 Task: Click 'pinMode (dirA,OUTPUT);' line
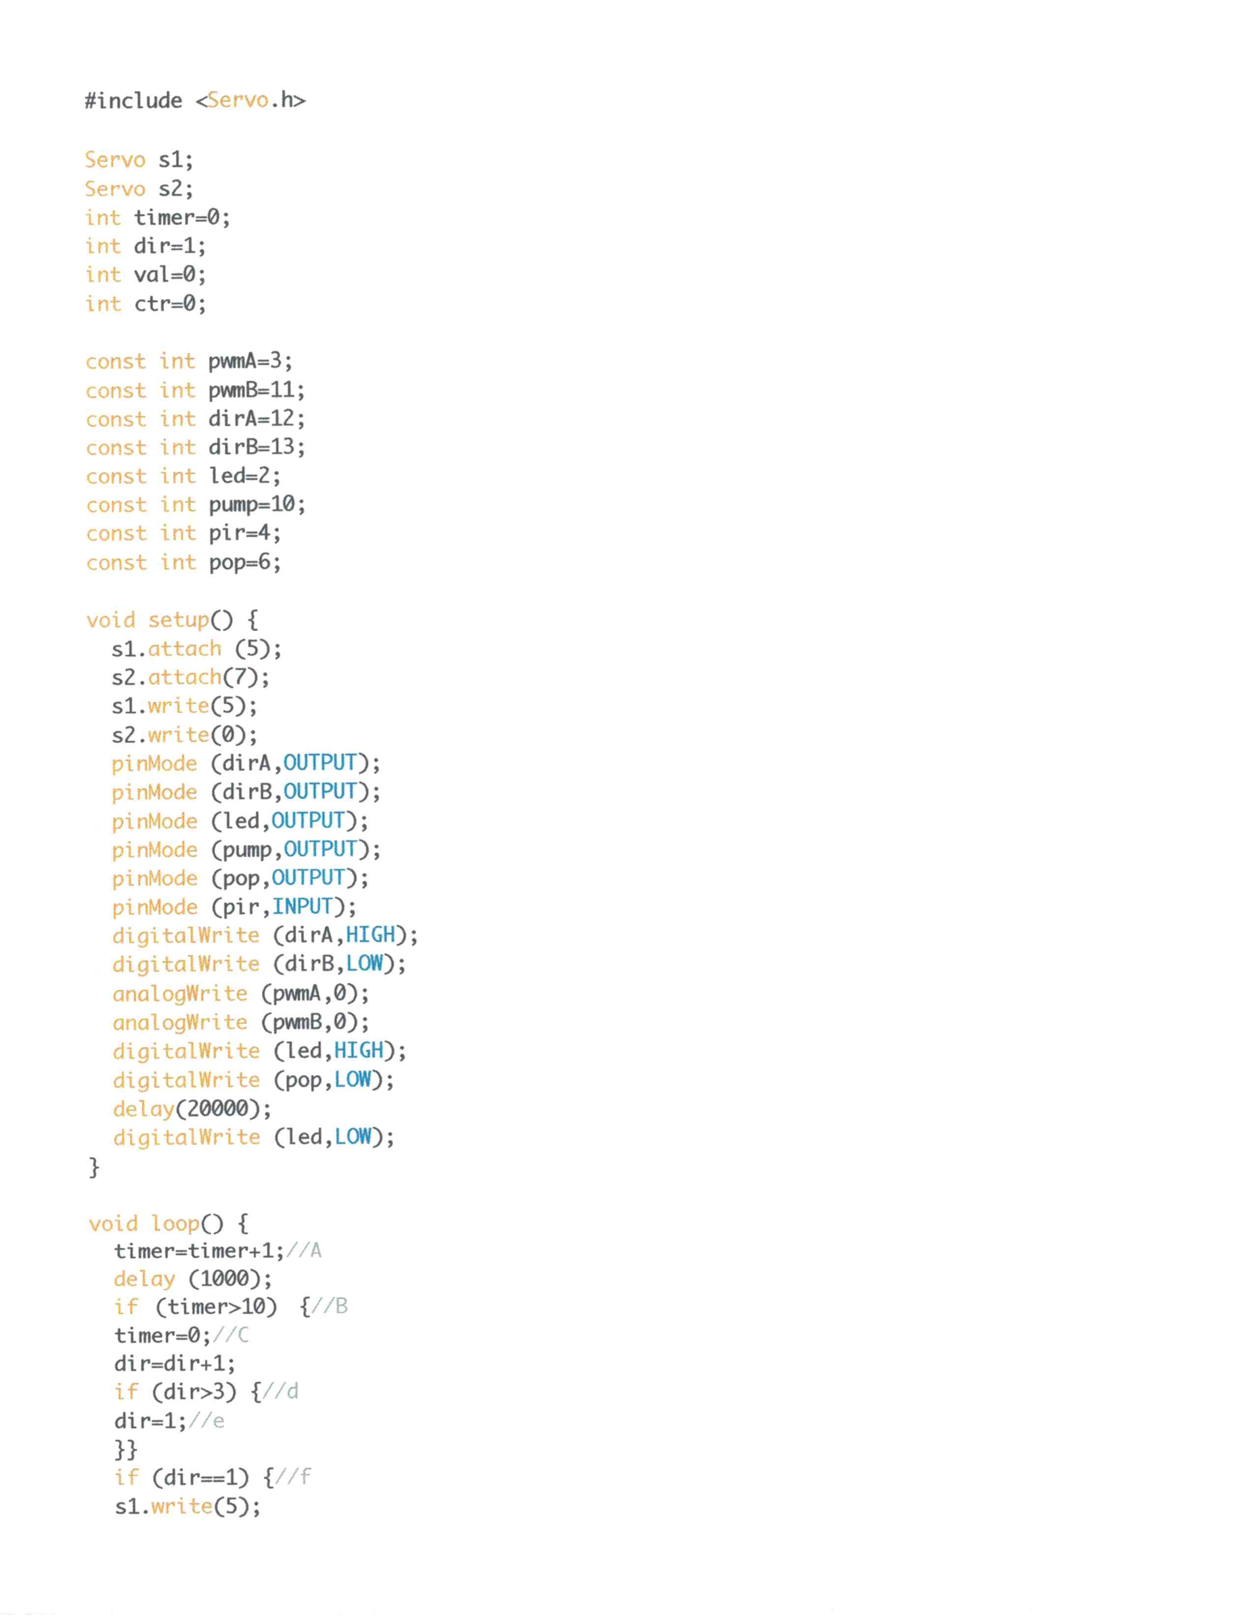(x=246, y=764)
